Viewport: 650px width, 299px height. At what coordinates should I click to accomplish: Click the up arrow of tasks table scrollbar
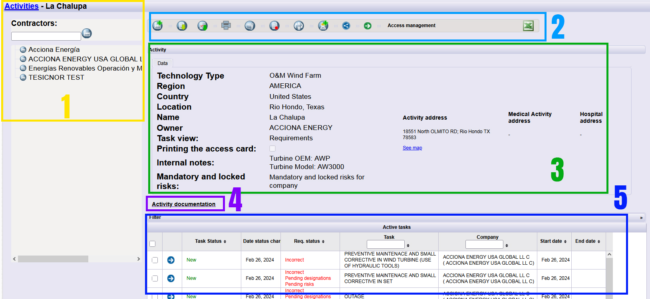coord(609,254)
